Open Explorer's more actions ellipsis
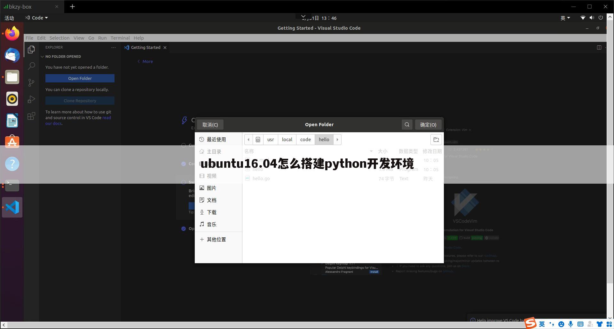The image size is (614, 329). tap(114, 47)
